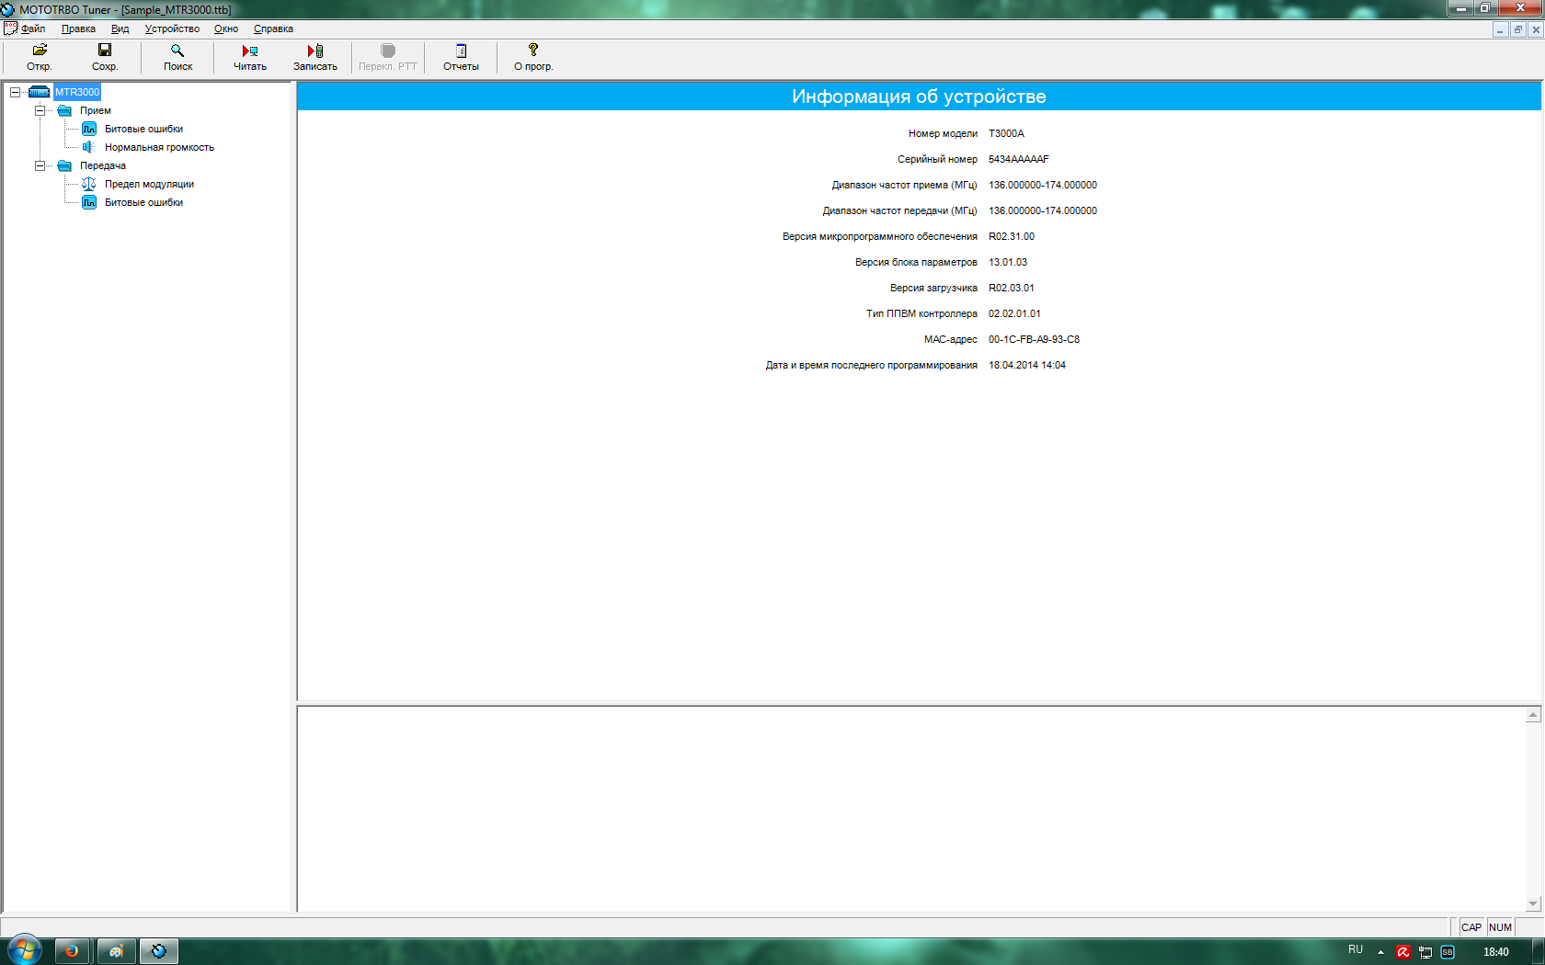Image resolution: width=1545 pixels, height=965 pixels.
Task: Select Предел модуляции in the tree
Action: (x=149, y=184)
